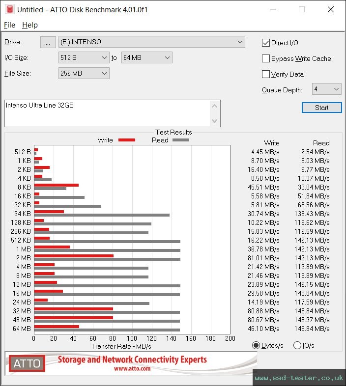
Task: Click the 64 KB gray read bar
Action: click(x=102, y=215)
